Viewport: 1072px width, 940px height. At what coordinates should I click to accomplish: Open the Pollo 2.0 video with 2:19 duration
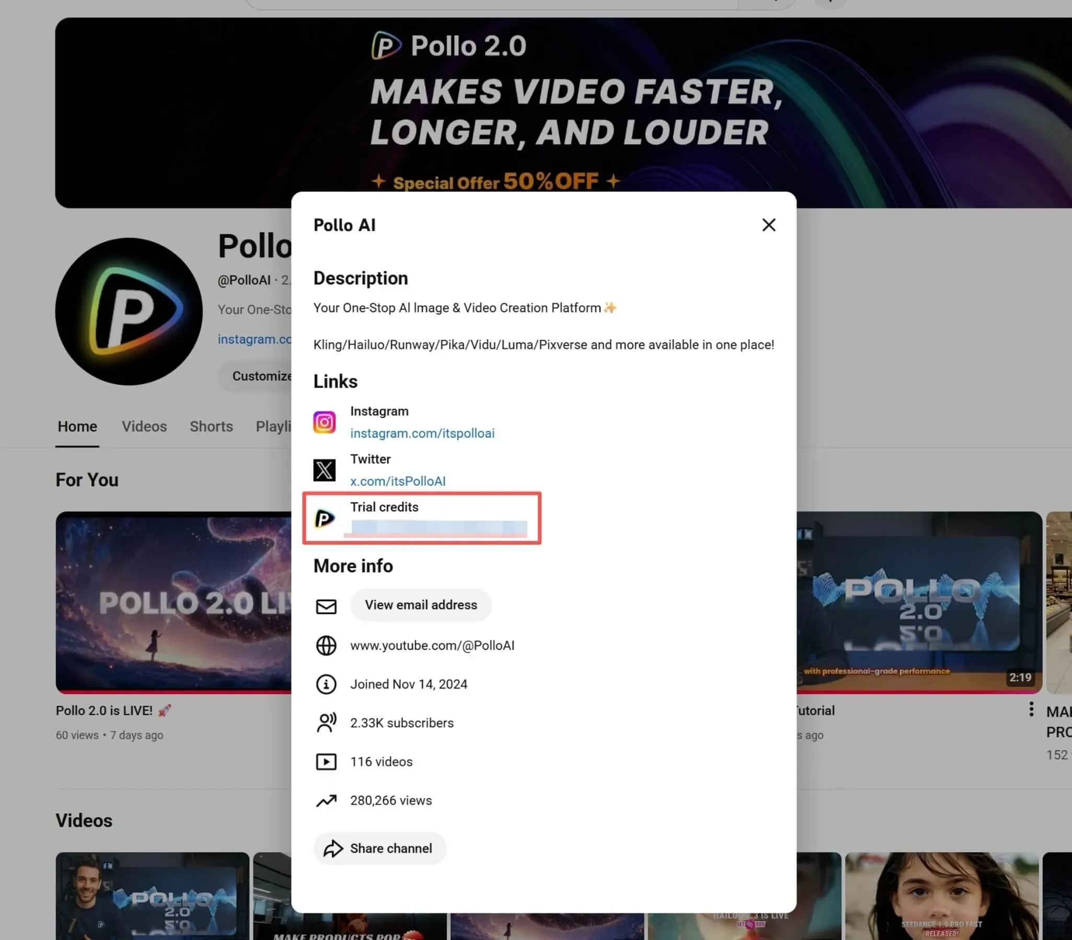(x=919, y=602)
